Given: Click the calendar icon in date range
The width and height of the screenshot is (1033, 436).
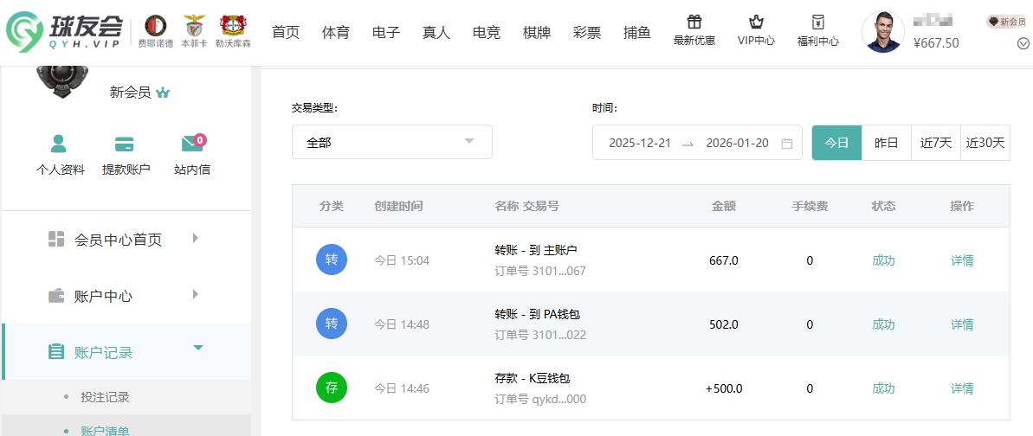Looking at the screenshot, I should [x=787, y=144].
